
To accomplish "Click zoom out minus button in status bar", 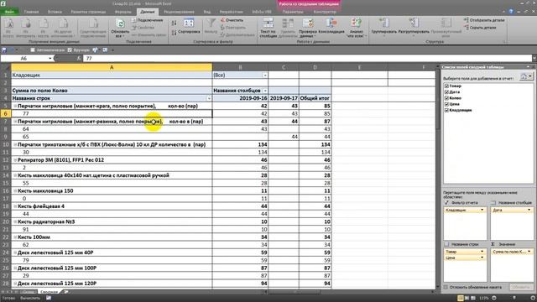I will (x=494, y=298).
